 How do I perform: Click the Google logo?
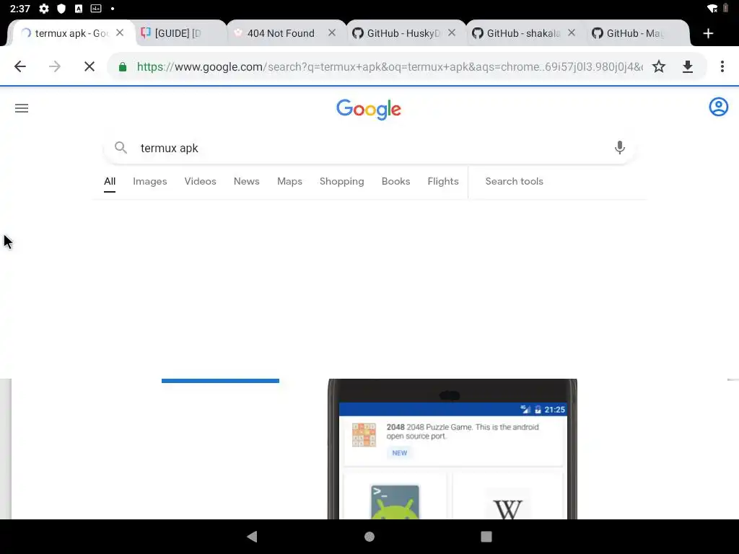(369, 110)
